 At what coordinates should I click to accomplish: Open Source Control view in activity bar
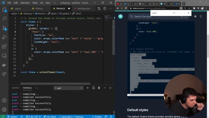coord(4,28)
